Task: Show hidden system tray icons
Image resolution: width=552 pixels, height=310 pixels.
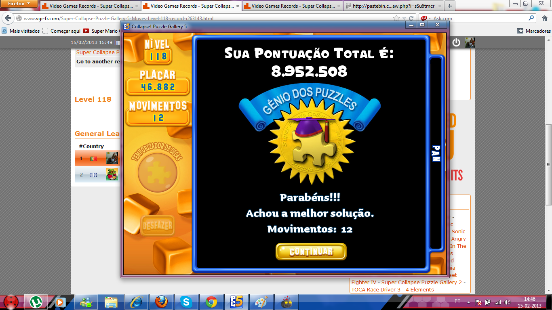Action: click(x=468, y=302)
